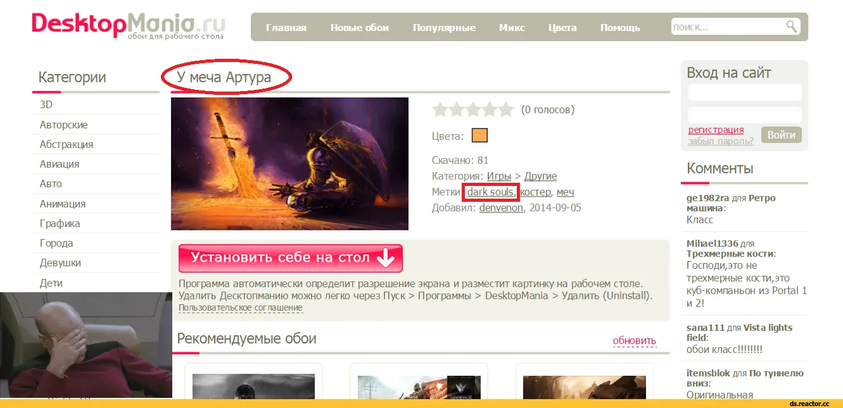Screen dimensions: 843x408
Task: Open the По туннелю вниз wallpaper link
Action: click(x=745, y=378)
